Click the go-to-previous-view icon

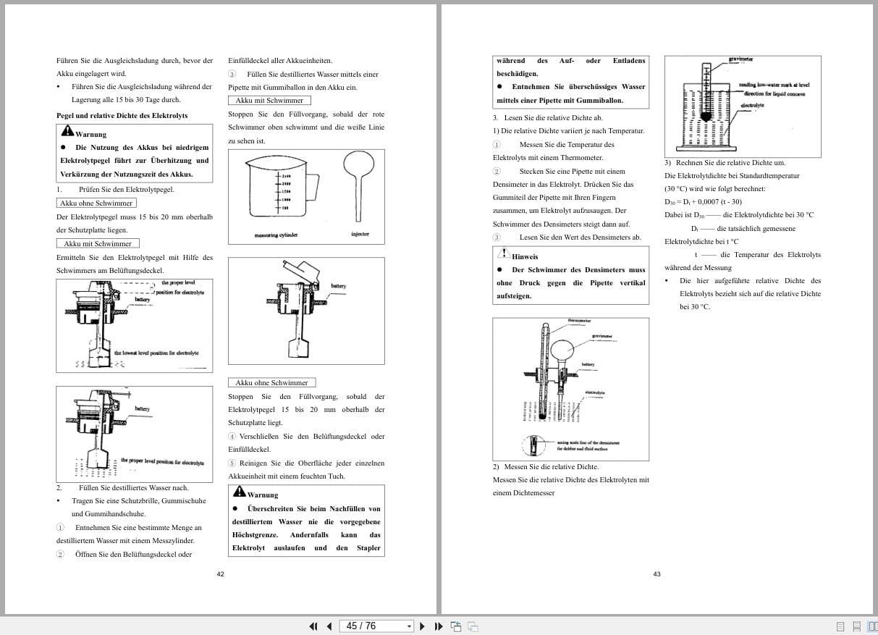click(456, 626)
